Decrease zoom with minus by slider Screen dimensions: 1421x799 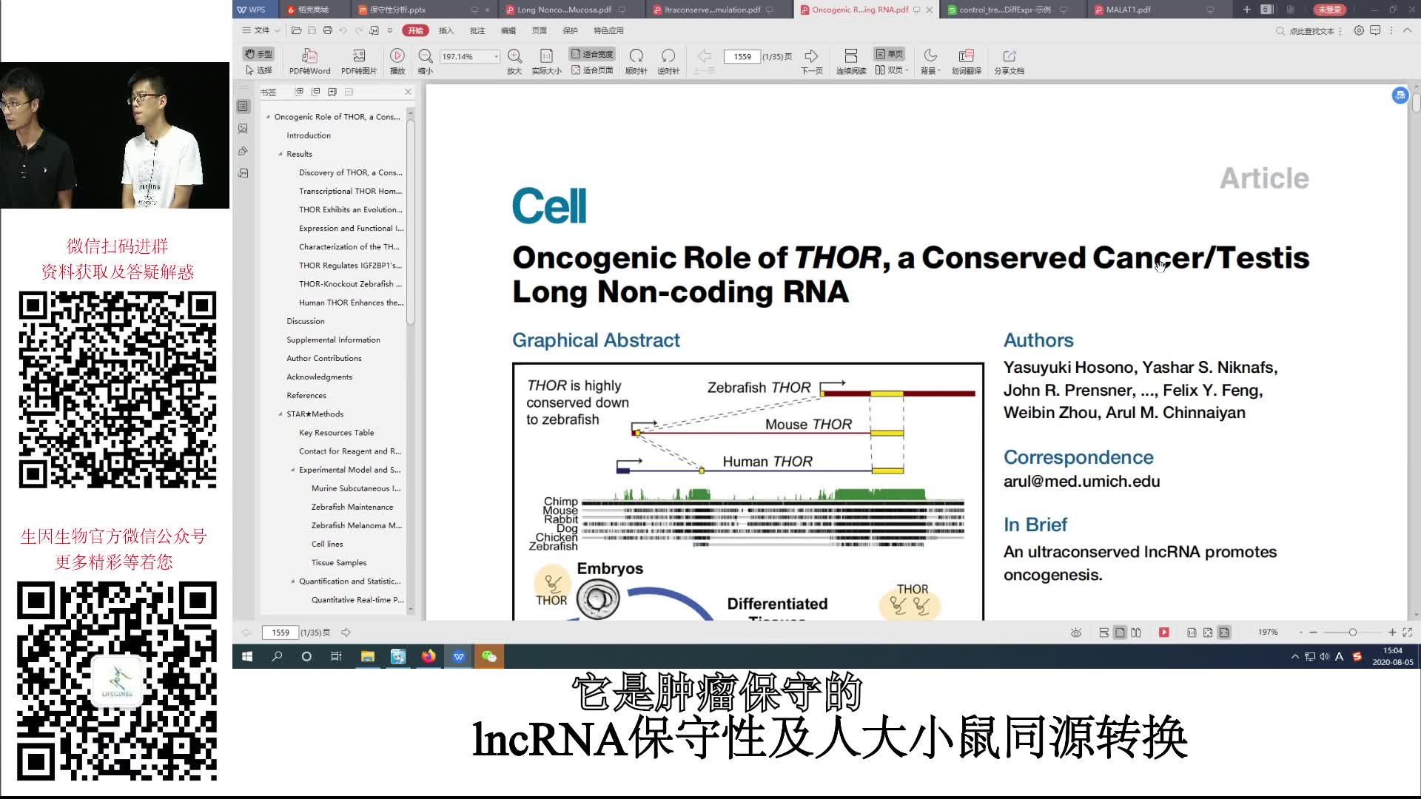tap(1313, 633)
